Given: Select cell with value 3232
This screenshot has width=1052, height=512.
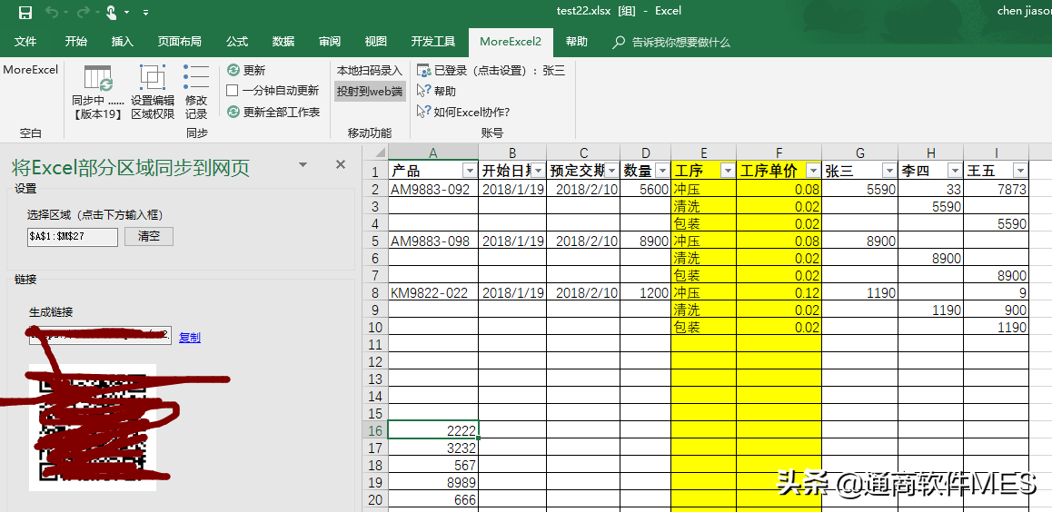Looking at the screenshot, I should pos(433,447).
